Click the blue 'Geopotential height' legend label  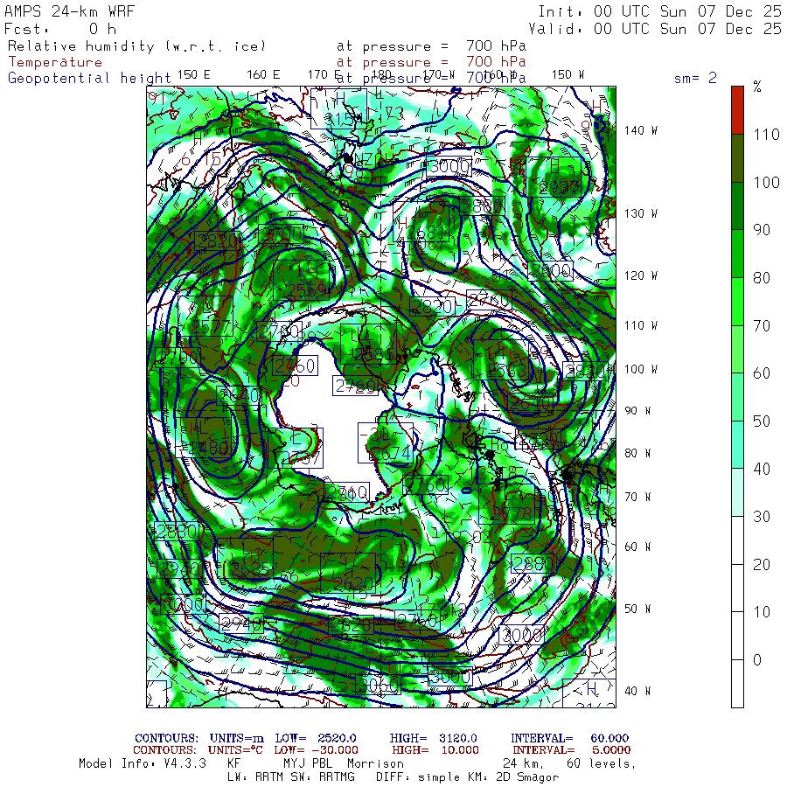[x=84, y=78]
